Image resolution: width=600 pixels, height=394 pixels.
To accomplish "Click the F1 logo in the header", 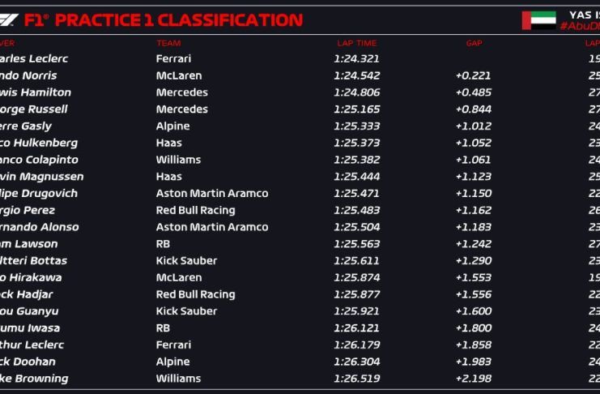I will pos(8,19).
